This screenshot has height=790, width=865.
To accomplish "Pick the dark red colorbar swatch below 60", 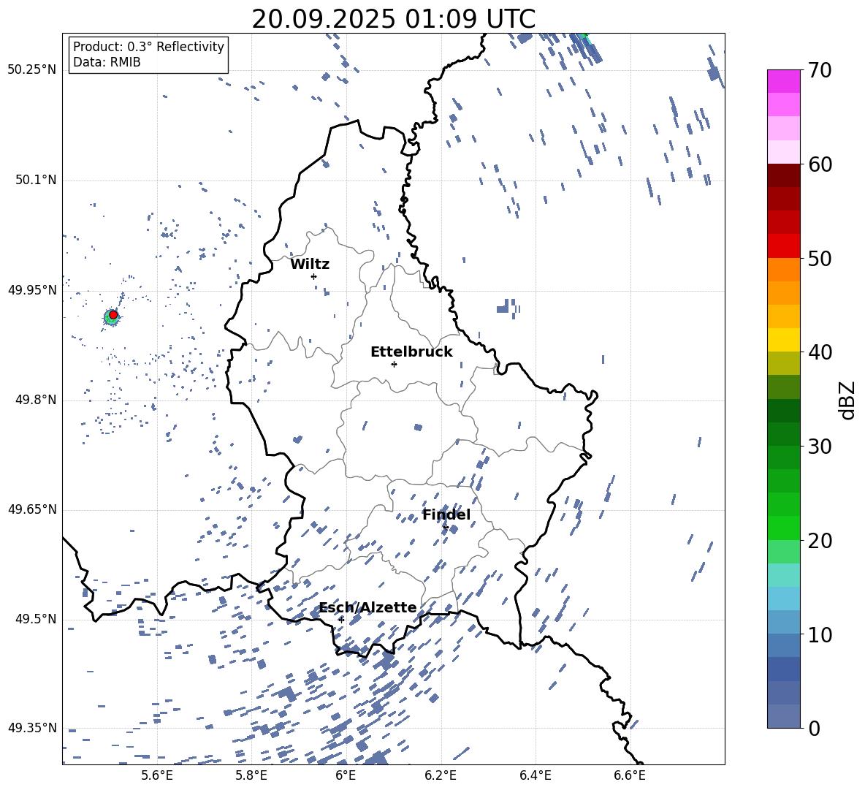I will [x=784, y=175].
